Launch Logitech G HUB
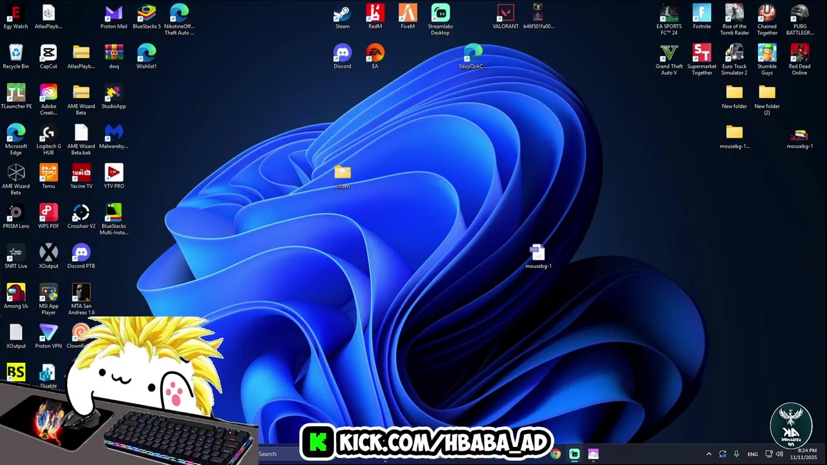Screen dimensions: 827x465 point(48,139)
